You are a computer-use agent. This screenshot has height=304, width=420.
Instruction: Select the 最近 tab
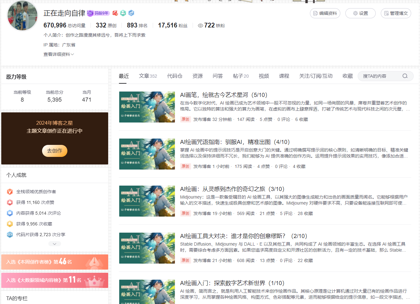click(124, 76)
